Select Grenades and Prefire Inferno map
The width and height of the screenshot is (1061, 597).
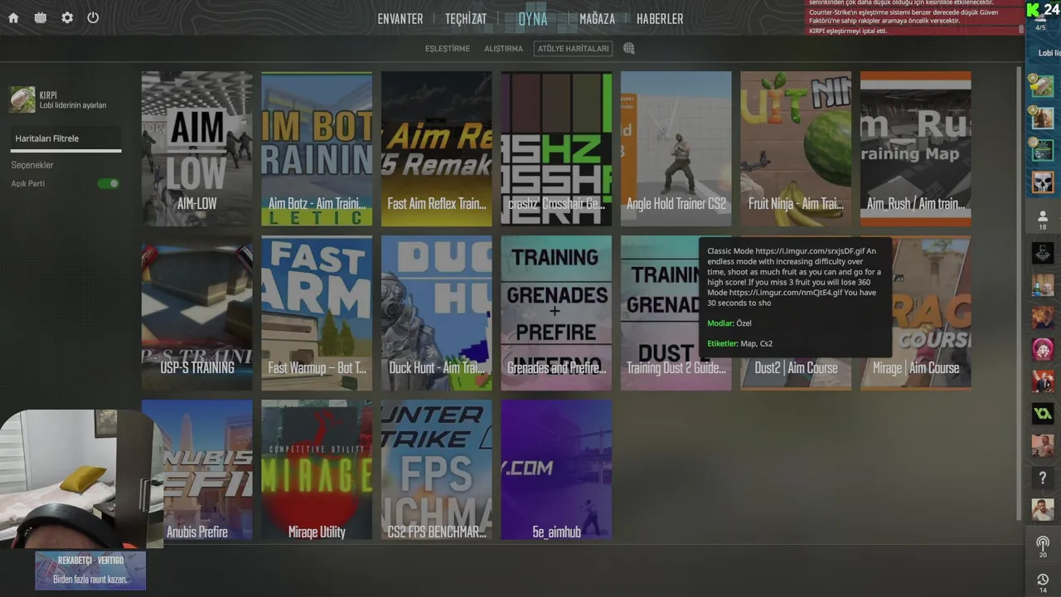[x=556, y=313]
